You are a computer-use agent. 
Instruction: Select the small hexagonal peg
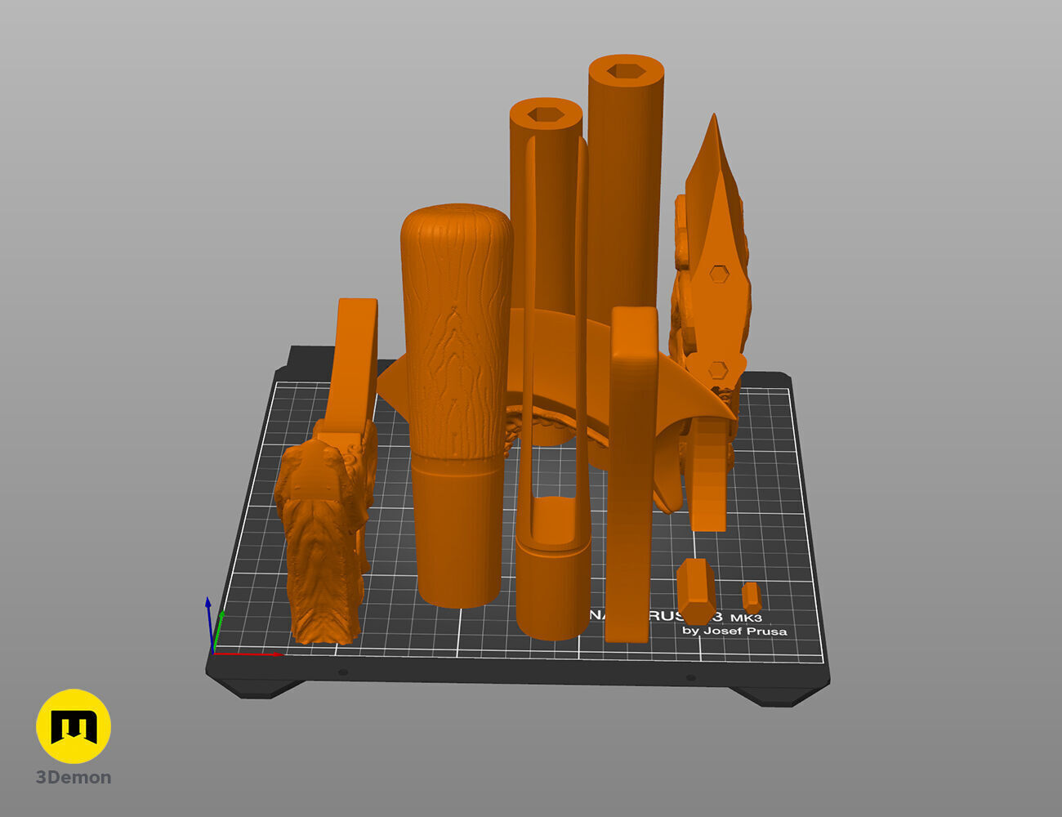pos(752,596)
